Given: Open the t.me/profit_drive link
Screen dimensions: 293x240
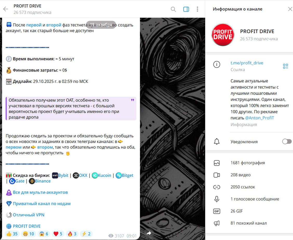Looking at the screenshot, I should pos(247,63).
